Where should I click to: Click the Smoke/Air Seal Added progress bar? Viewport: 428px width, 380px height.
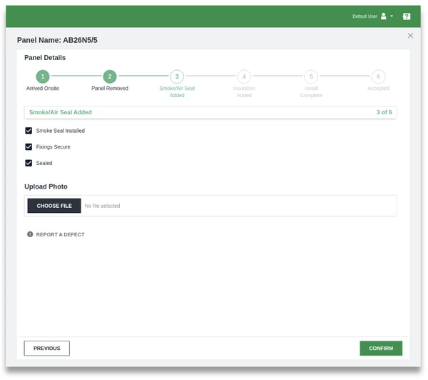click(x=210, y=112)
